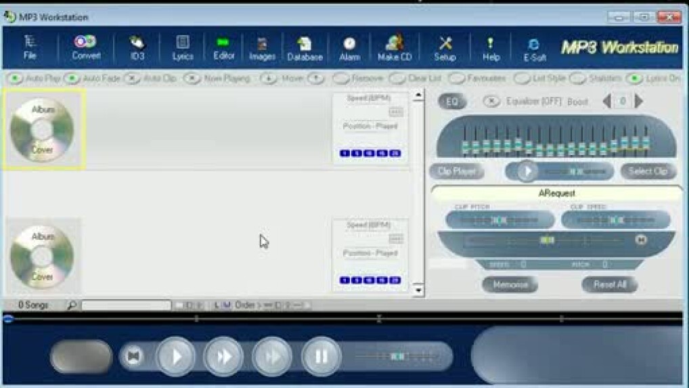Open the ID3 tag editor
The height and width of the screenshot is (388, 689).
[137, 47]
